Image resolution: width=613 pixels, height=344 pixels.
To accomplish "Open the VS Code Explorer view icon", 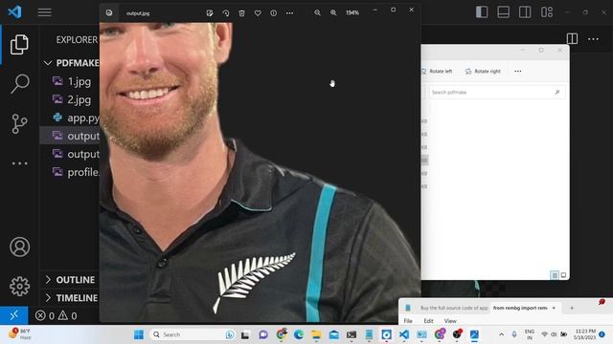I will point(19,44).
